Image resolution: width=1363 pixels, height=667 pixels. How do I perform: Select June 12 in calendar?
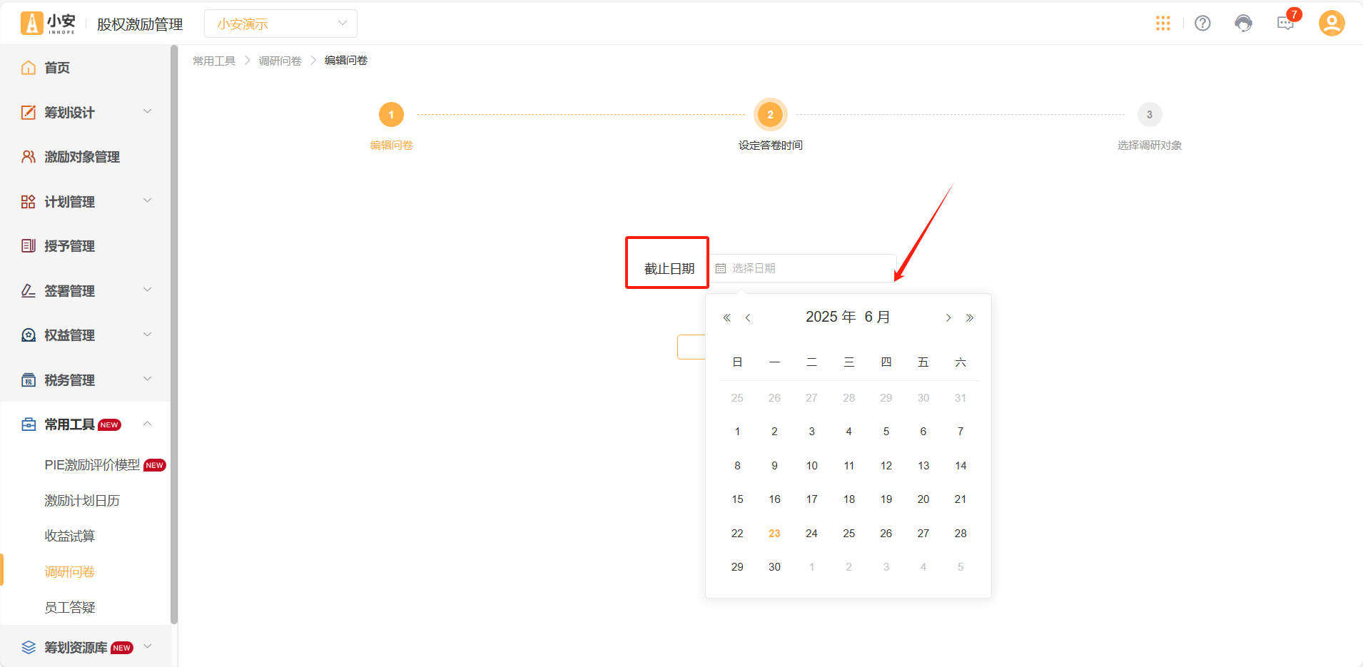click(x=886, y=466)
